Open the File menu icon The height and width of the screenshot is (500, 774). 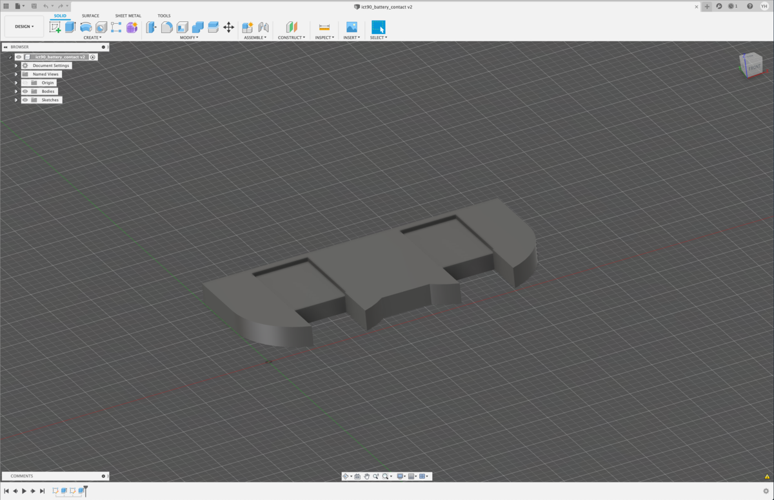tap(18, 6)
